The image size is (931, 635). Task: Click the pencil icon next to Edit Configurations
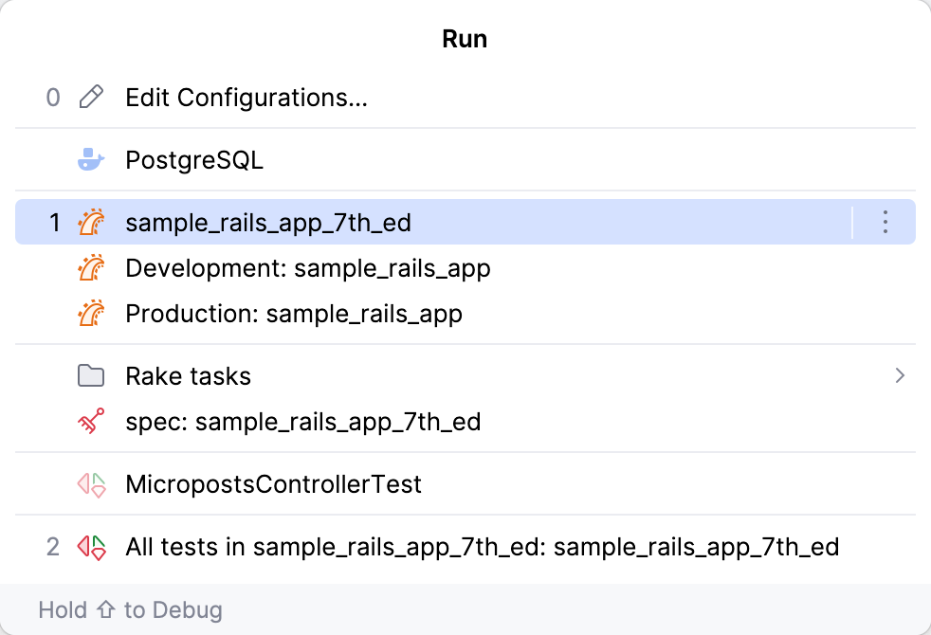(x=92, y=97)
